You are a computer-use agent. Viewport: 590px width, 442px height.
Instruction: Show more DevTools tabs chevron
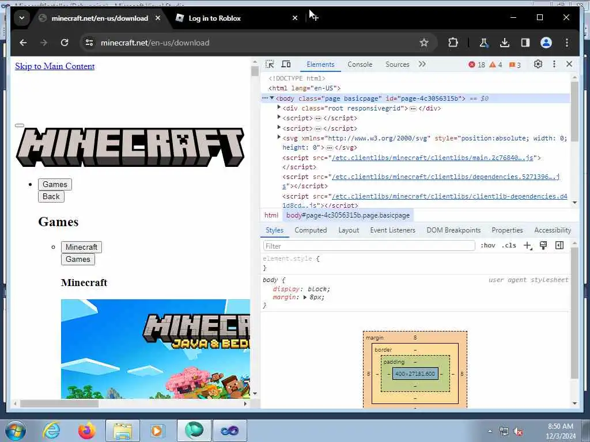422,64
